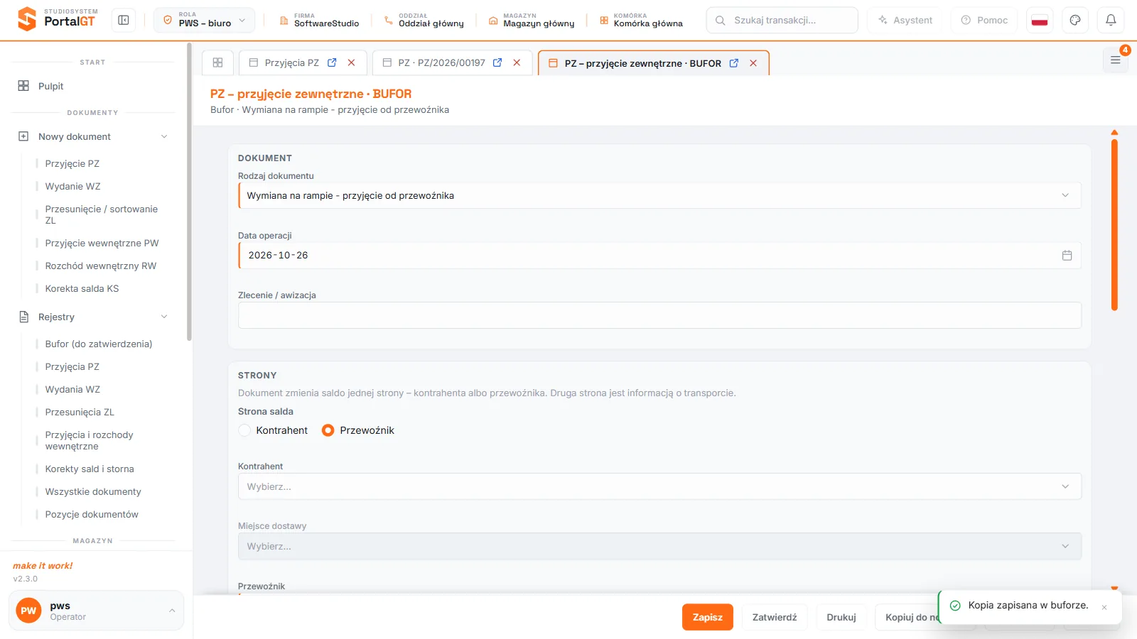Open the notifications bell
This screenshot has height=639, width=1137.
pyautogui.click(x=1111, y=20)
